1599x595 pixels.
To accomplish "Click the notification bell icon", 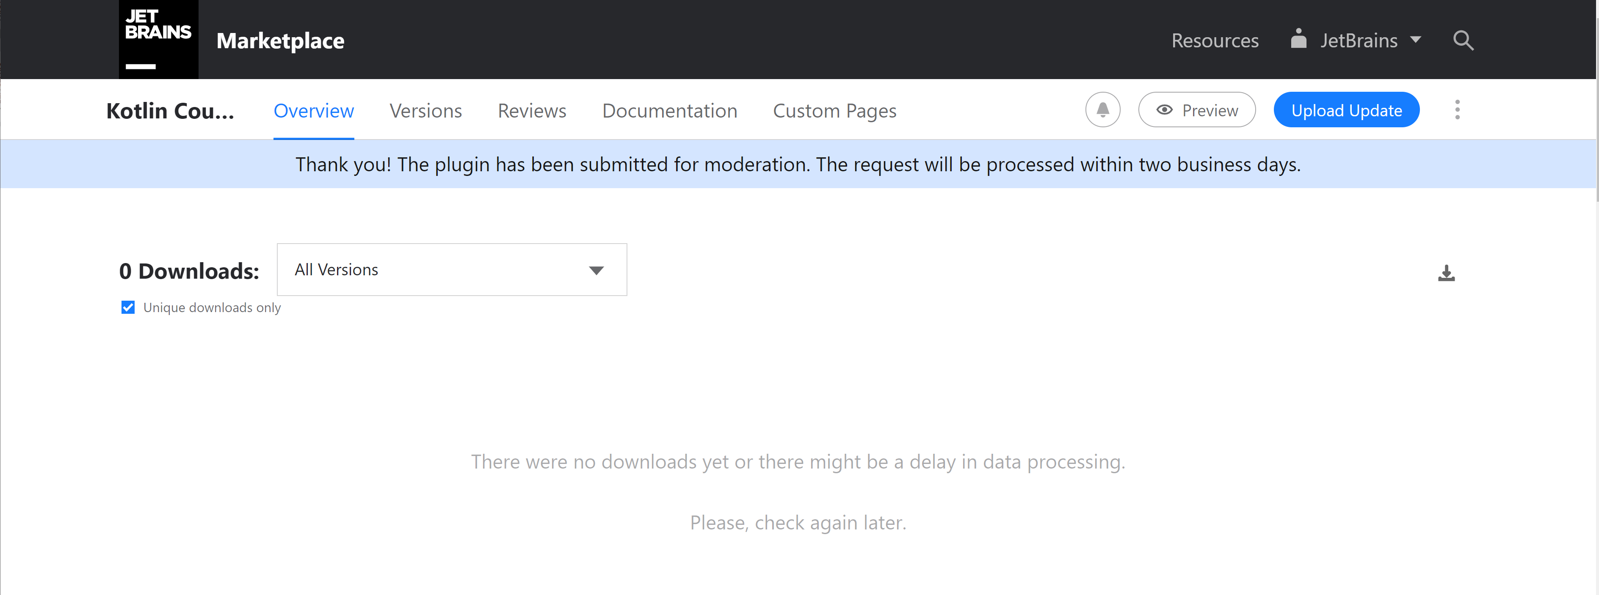I will click(x=1102, y=110).
